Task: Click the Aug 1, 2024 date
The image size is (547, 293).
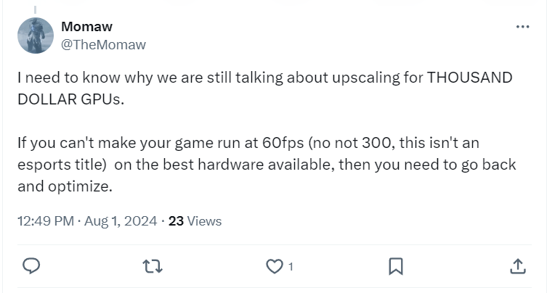Action: (121, 221)
